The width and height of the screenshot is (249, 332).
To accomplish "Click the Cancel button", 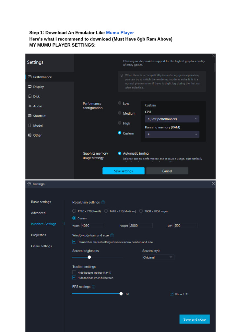I will (167, 171).
